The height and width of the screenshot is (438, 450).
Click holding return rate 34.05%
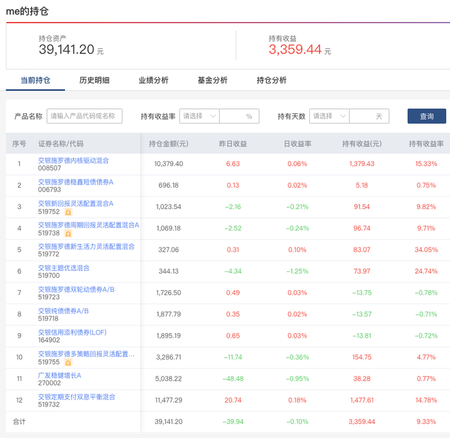click(x=426, y=250)
